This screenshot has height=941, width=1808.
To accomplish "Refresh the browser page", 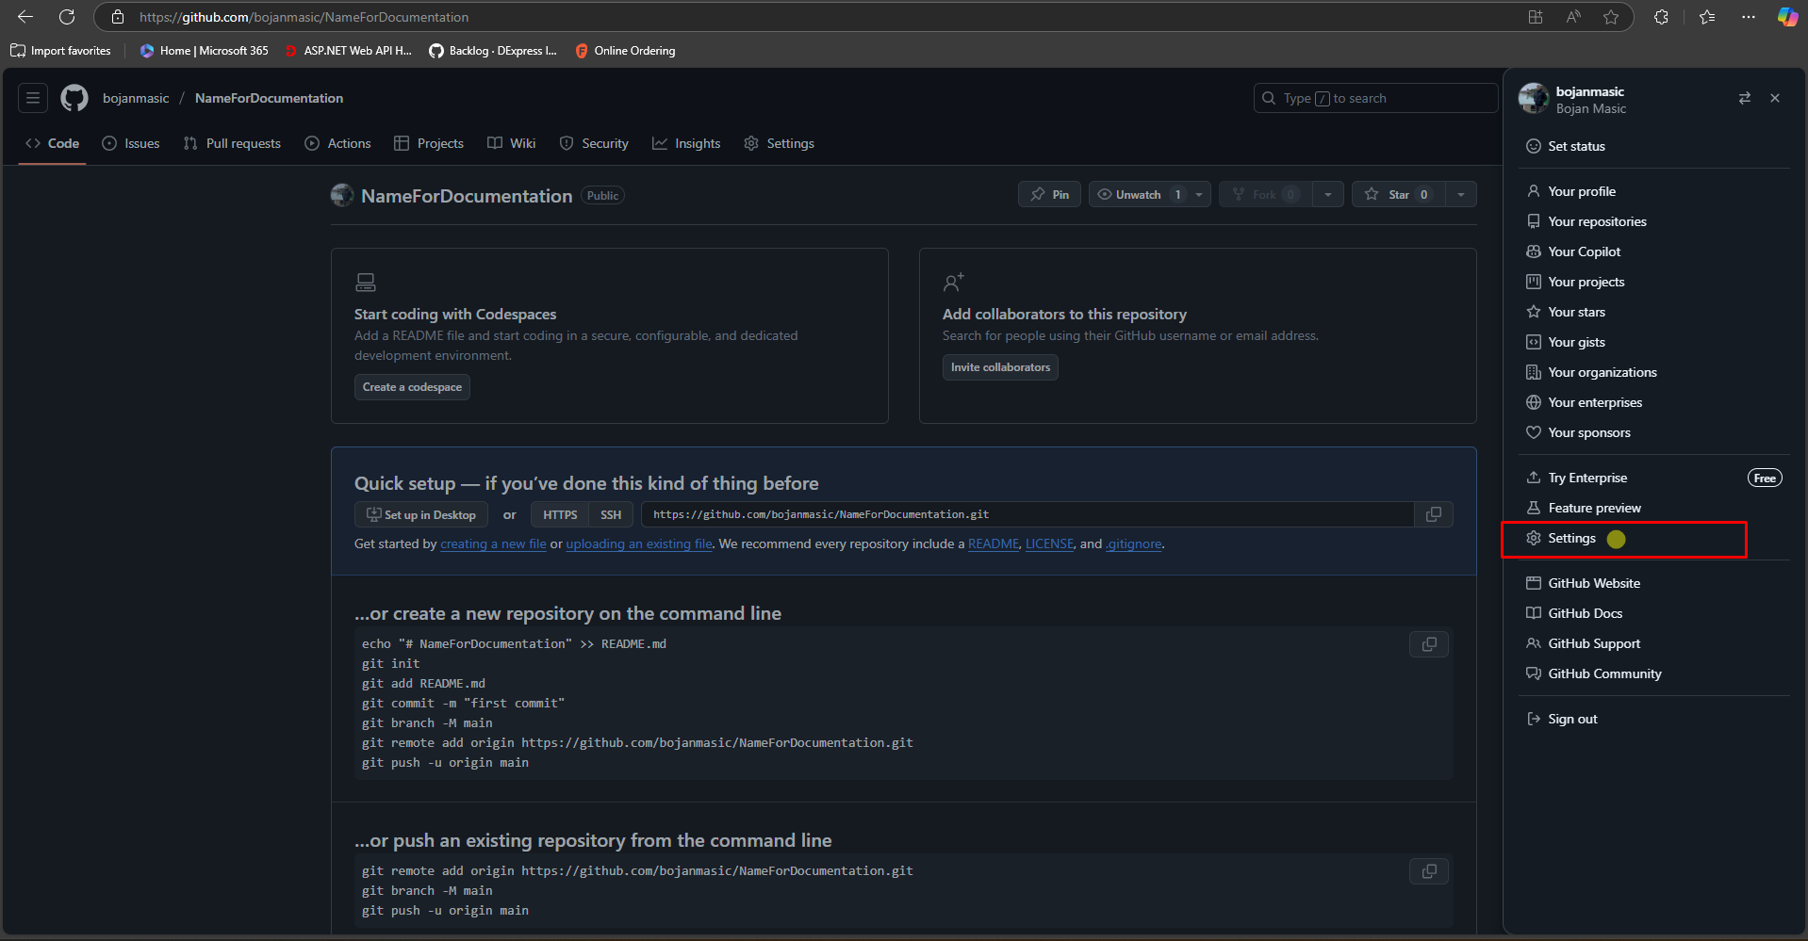I will (x=67, y=17).
